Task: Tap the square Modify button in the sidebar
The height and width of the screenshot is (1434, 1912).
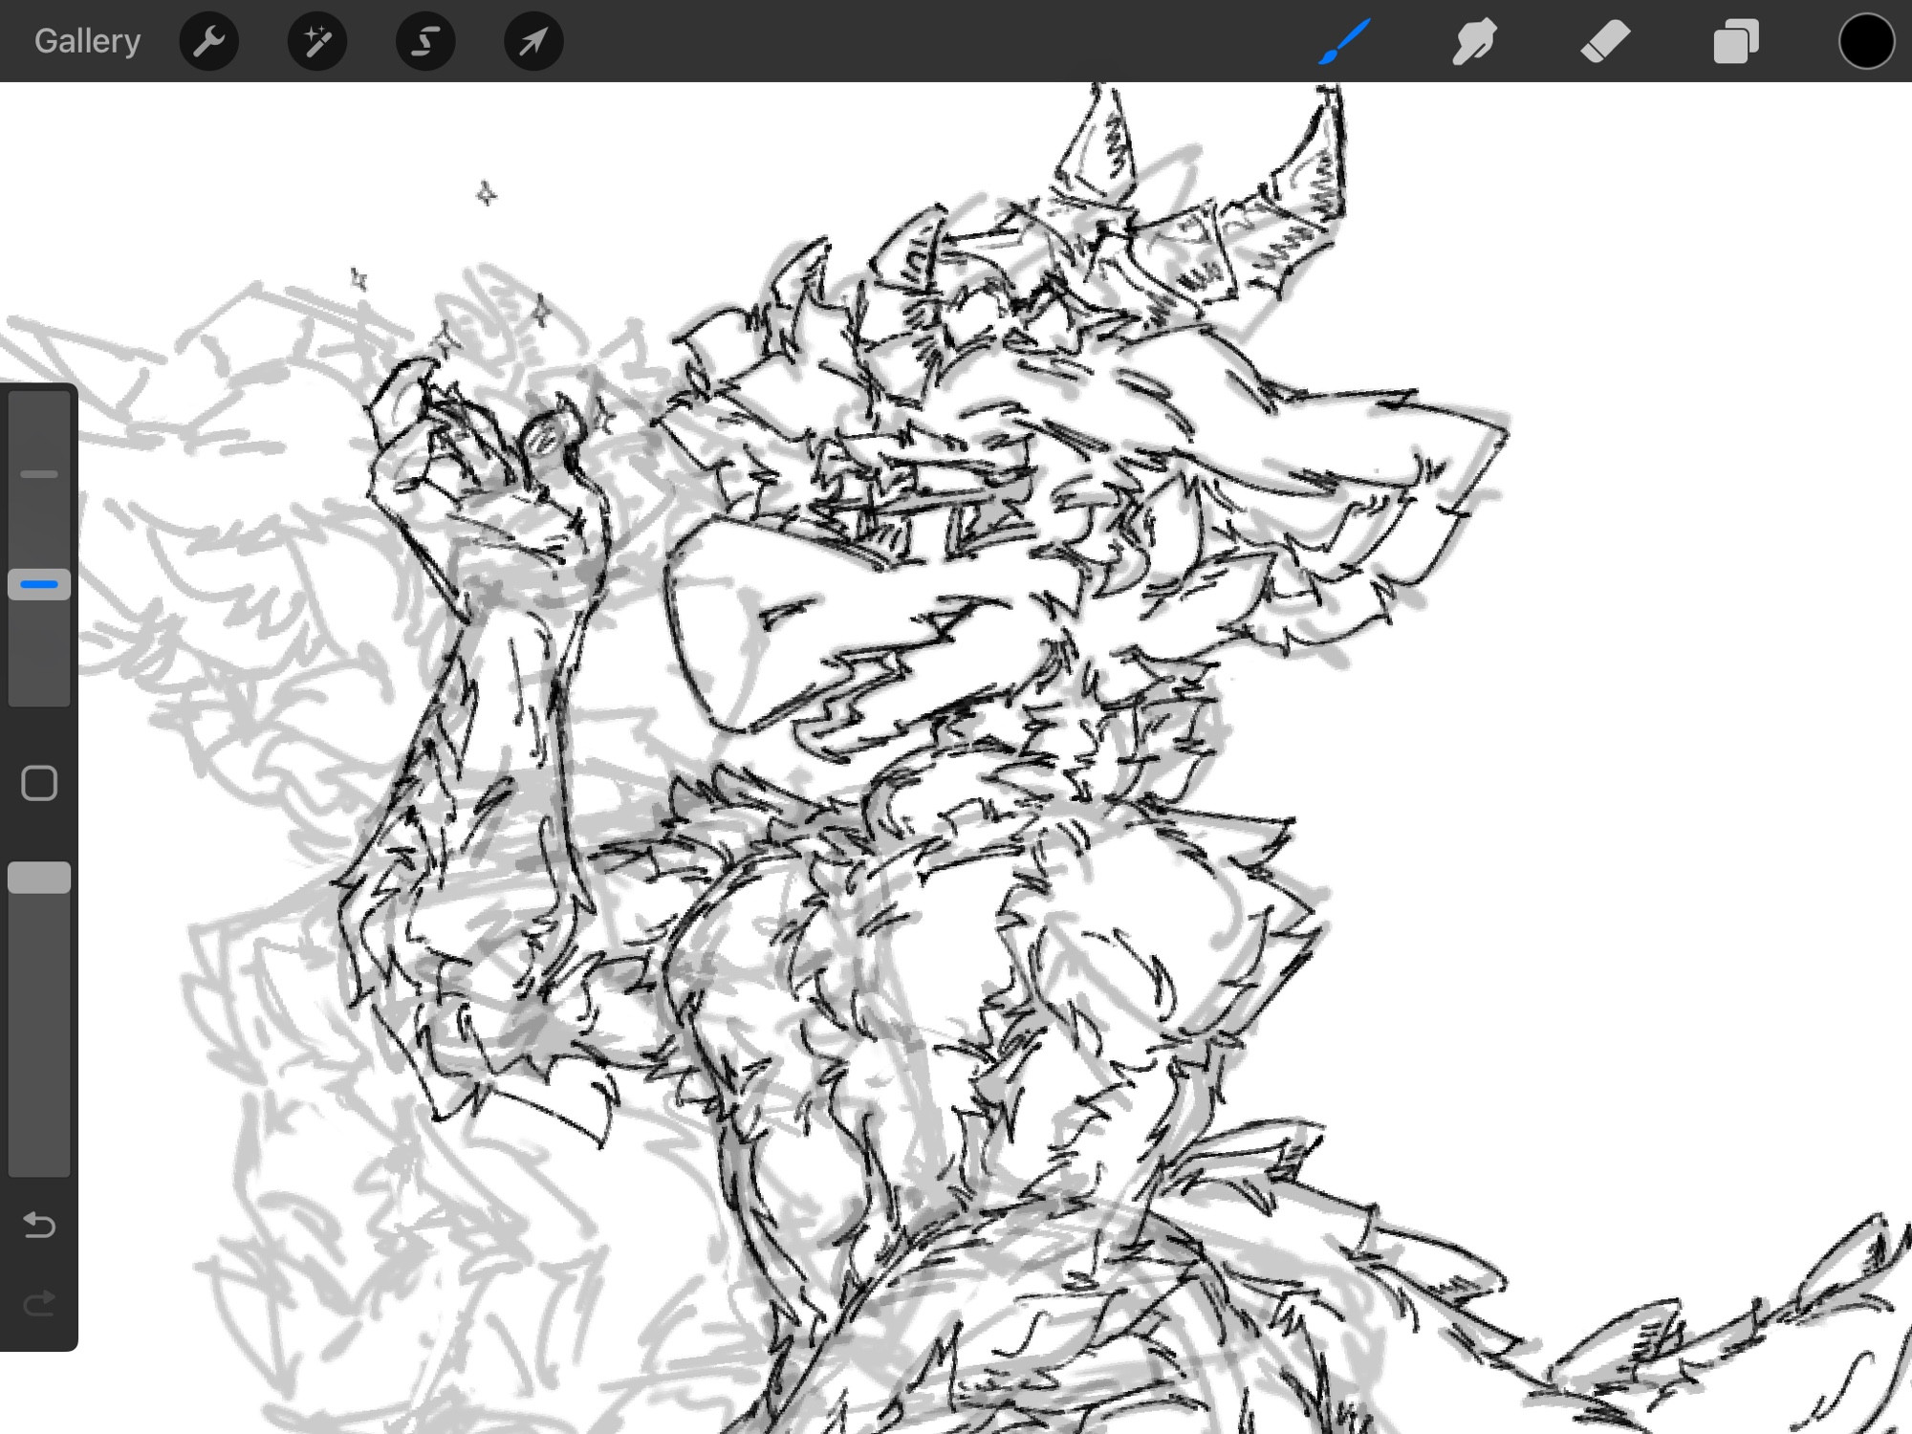Action: click(x=39, y=783)
